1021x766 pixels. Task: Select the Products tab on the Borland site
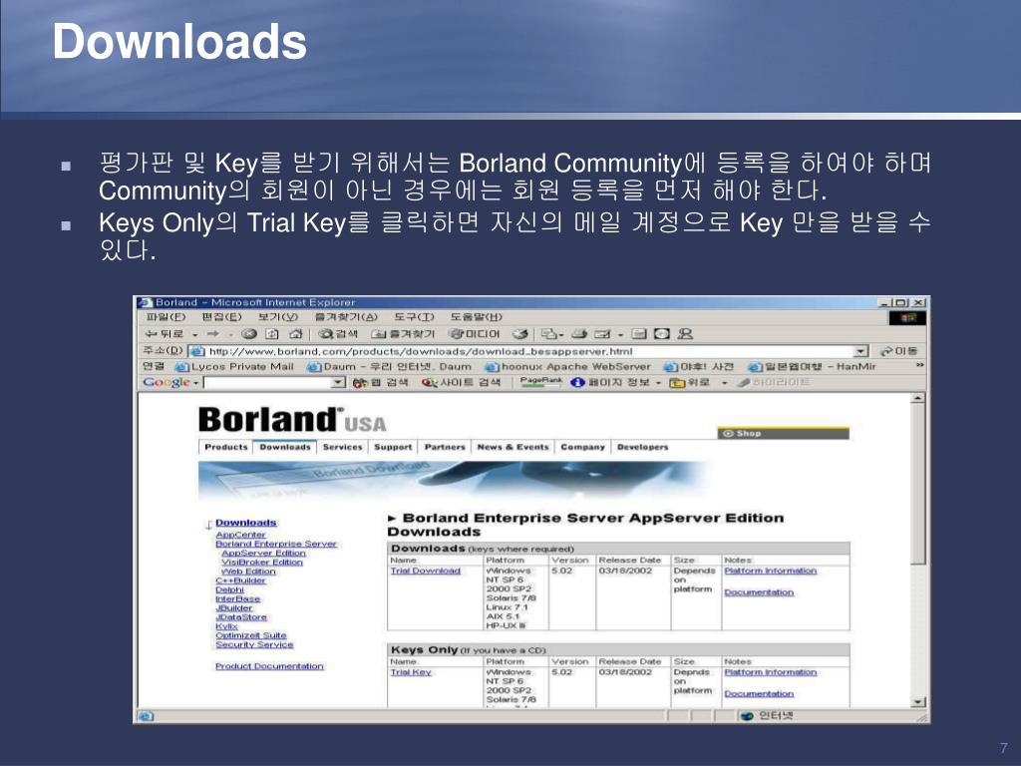[x=226, y=447]
